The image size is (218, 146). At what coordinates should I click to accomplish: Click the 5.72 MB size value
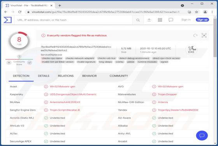[126, 49]
